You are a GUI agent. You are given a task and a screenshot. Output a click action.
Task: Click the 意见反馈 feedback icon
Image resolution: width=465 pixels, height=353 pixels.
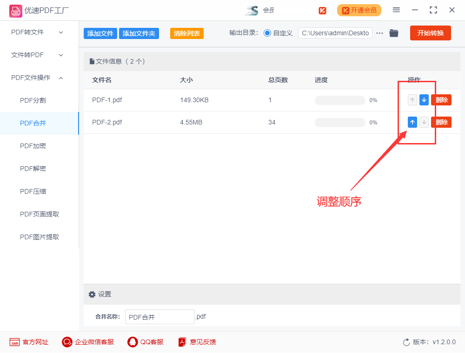(x=181, y=342)
